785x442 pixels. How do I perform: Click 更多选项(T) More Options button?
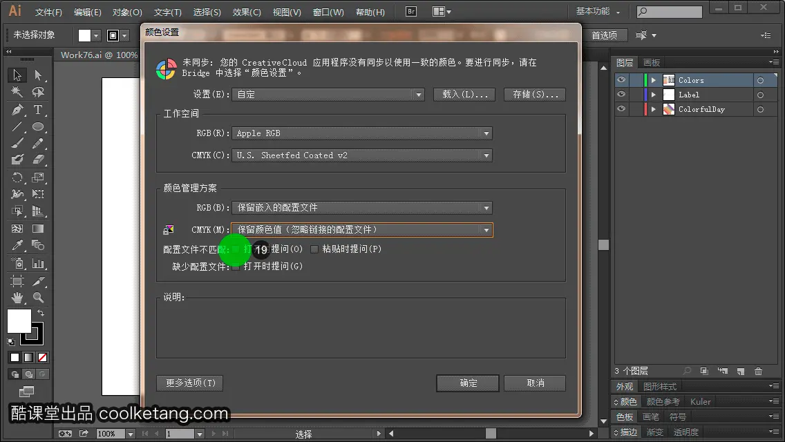pos(190,383)
